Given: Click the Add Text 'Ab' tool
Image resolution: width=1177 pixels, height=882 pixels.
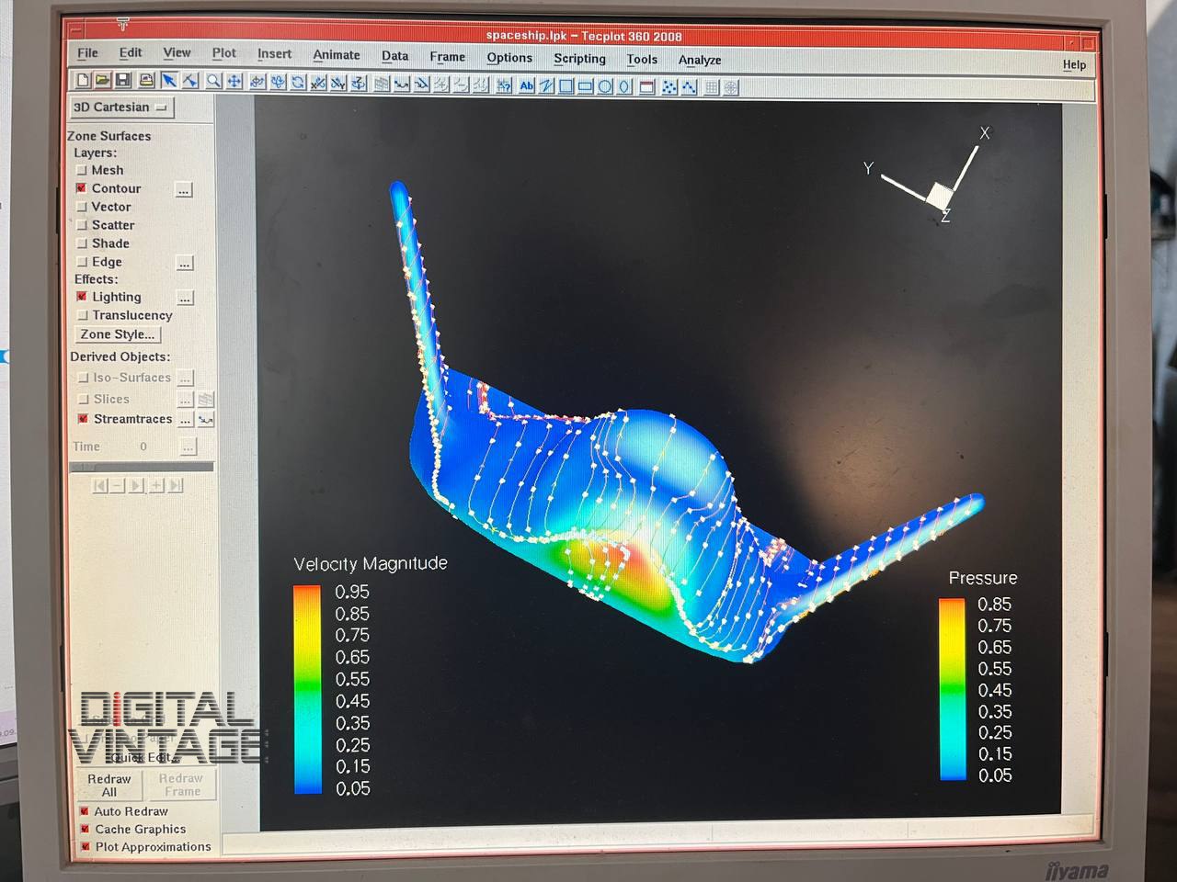Looking at the screenshot, I should tap(526, 86).
